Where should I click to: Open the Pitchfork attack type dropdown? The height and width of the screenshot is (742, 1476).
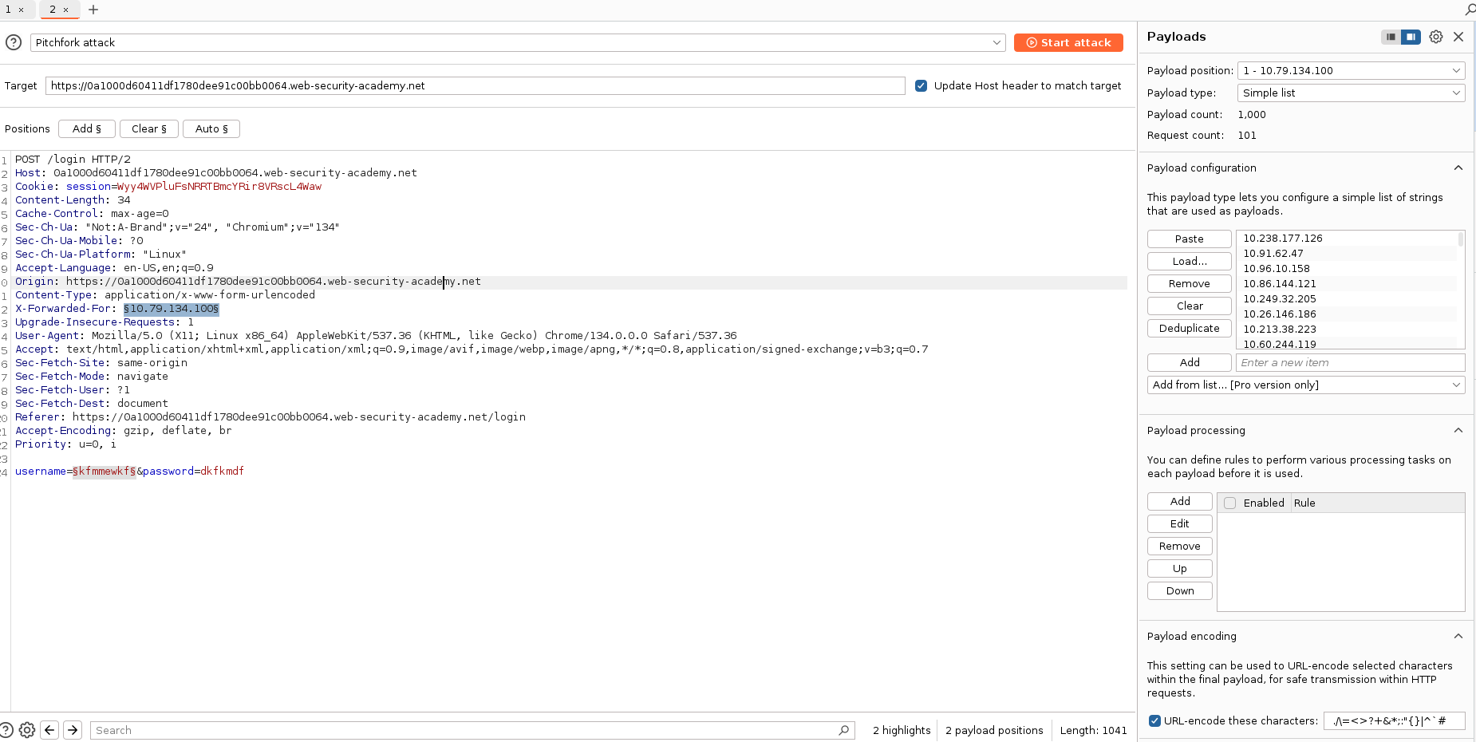tap(517, 43)
